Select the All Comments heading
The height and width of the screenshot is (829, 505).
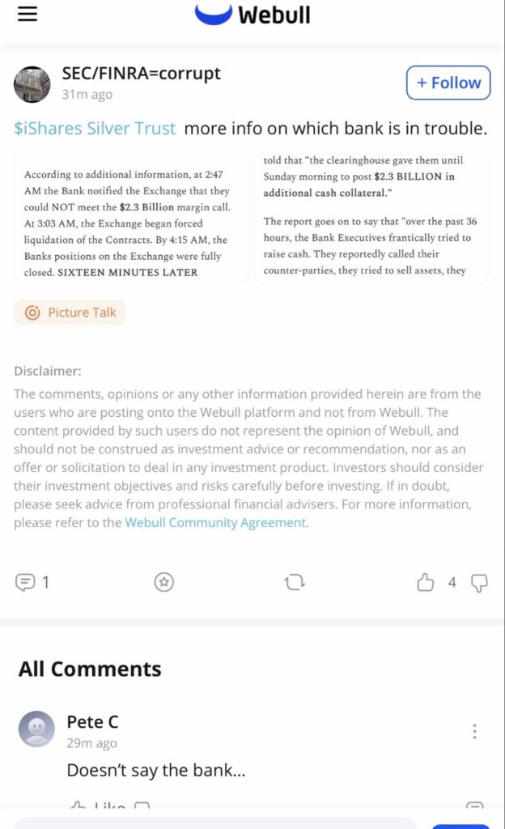[x=90, y=669]
